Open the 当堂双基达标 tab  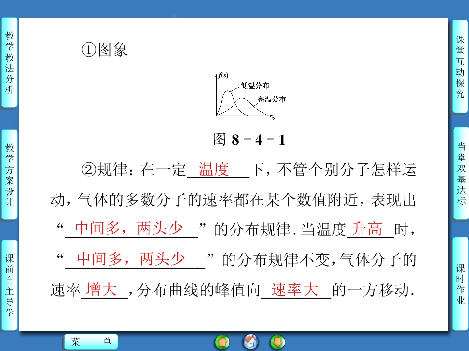point(460,174)
